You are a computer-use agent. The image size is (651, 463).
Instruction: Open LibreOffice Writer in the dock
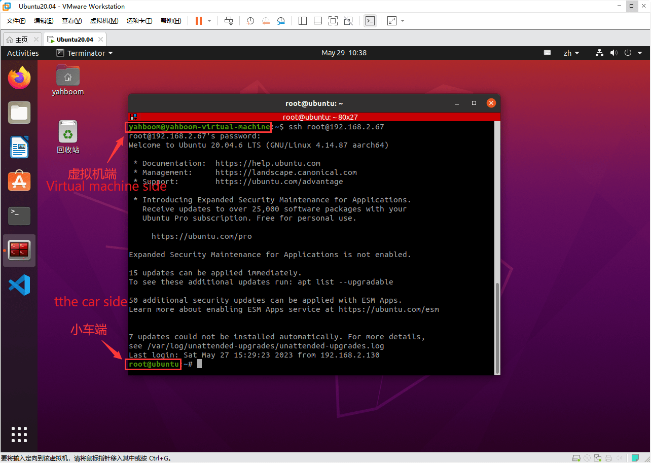point(19,147)
